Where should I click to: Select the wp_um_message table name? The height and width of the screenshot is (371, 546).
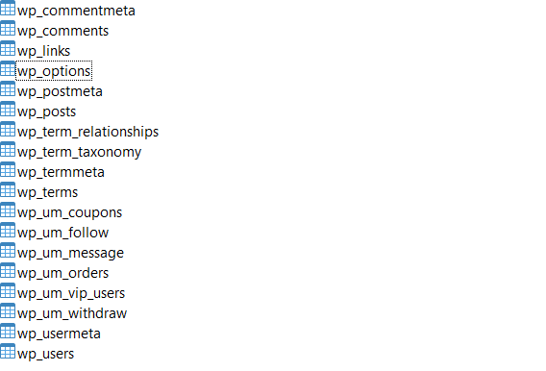[71, 253]
